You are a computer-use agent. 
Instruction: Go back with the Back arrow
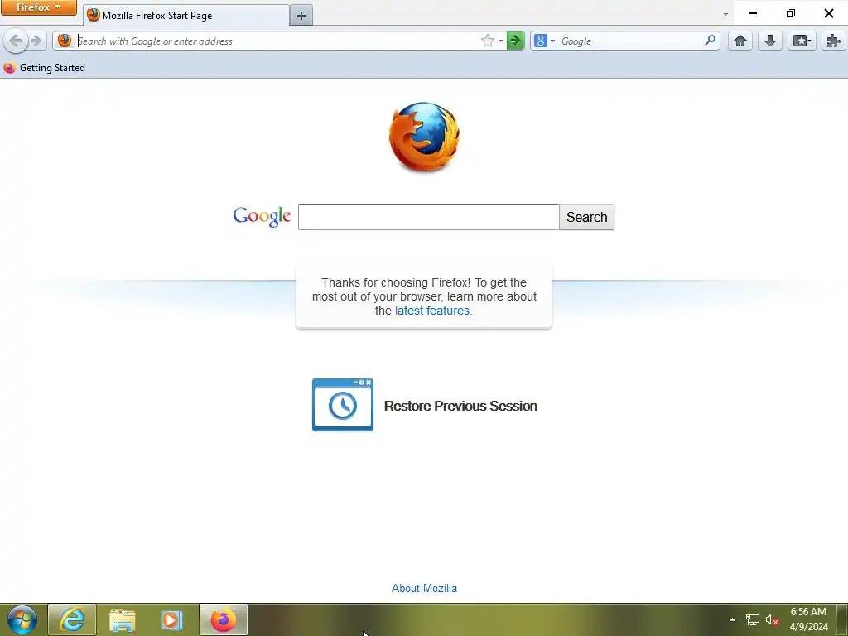(16, 41)
